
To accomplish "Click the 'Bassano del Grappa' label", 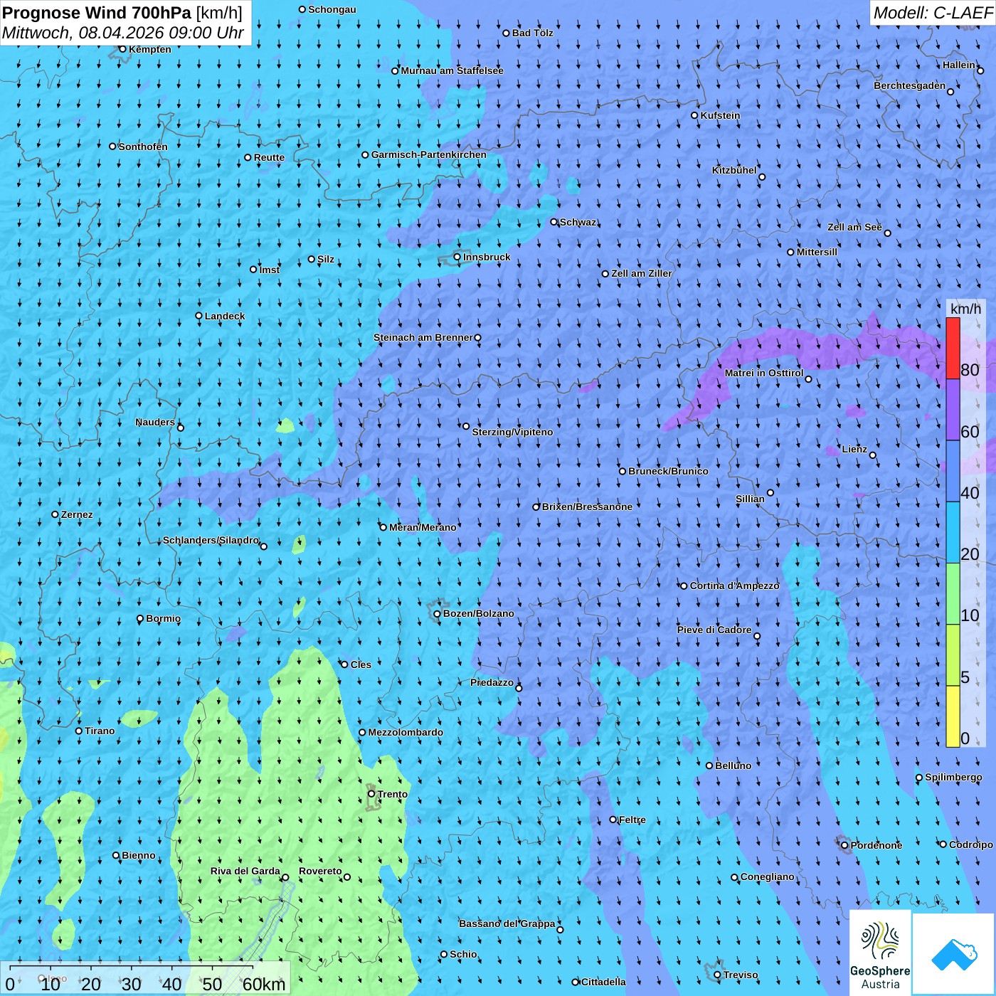I will coord(507,923).
